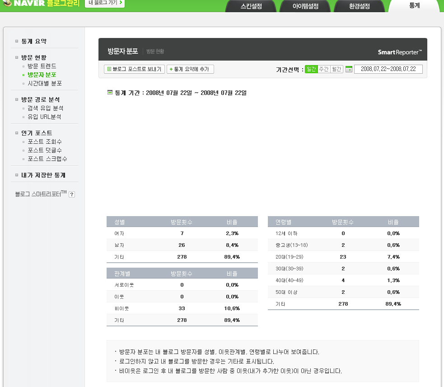This screenshot has width=444, height=387.
Task: Open the 아이템설정 tab
Action: 305,6
